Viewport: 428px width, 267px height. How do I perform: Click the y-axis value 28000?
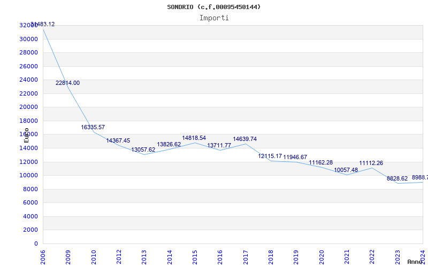[x=29, y=52]
